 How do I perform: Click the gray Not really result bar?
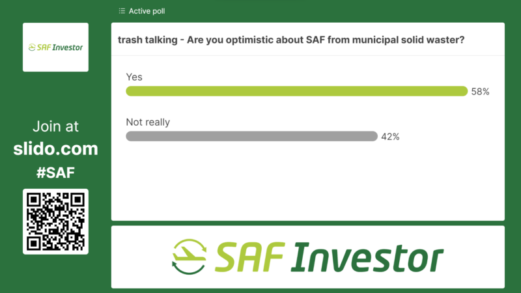[251, 136]
